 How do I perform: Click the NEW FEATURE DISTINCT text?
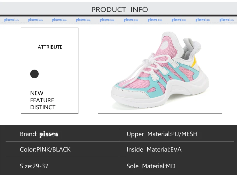tap(43, 100)
